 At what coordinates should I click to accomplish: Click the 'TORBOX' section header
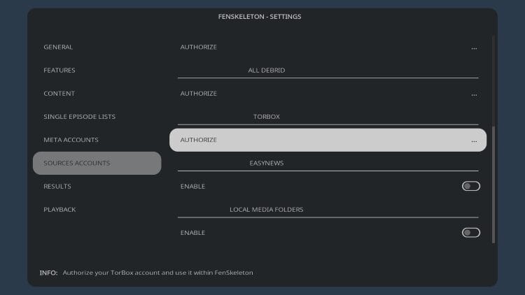pyautogui.click(x=267, y=117)
